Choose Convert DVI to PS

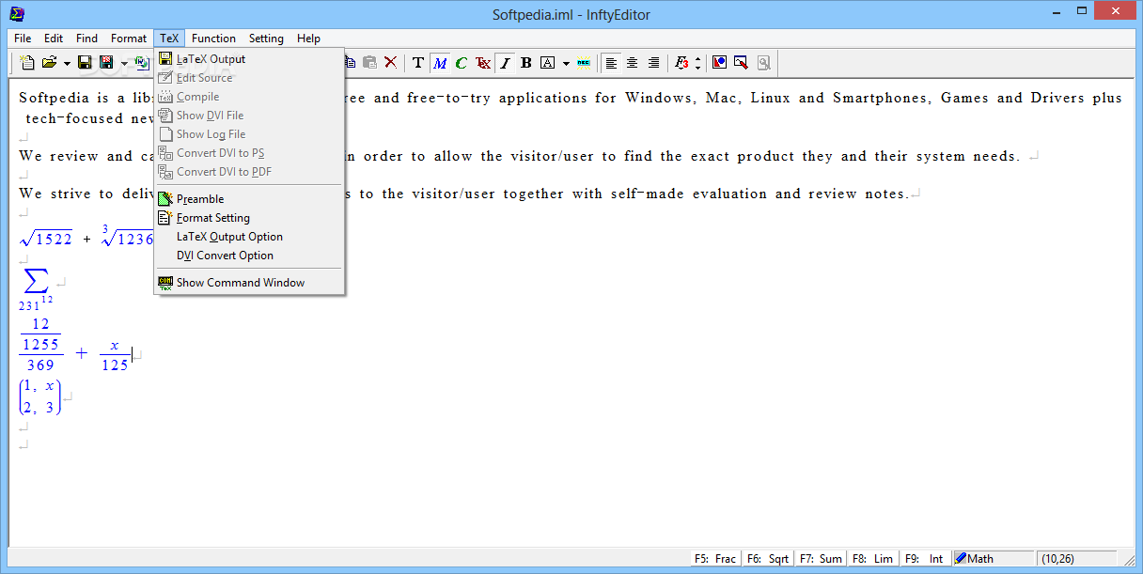249,153
